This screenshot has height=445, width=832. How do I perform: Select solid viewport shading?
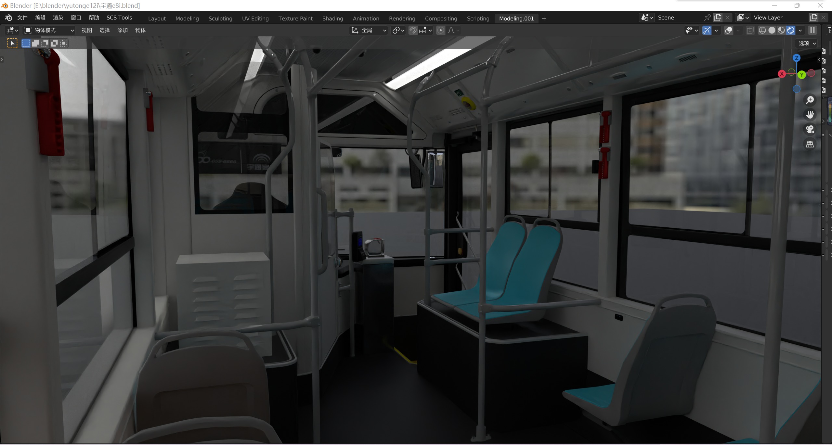772,30
